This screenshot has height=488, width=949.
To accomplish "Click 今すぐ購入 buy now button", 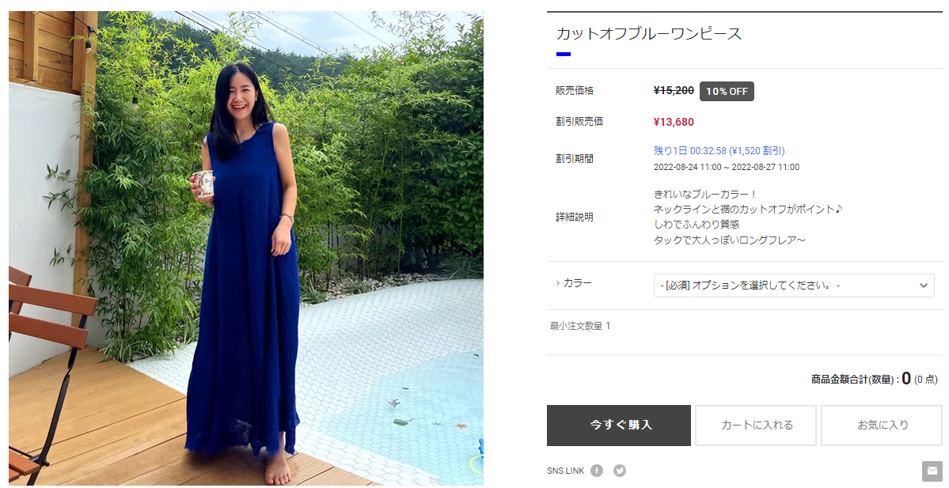I will [618, 425].
